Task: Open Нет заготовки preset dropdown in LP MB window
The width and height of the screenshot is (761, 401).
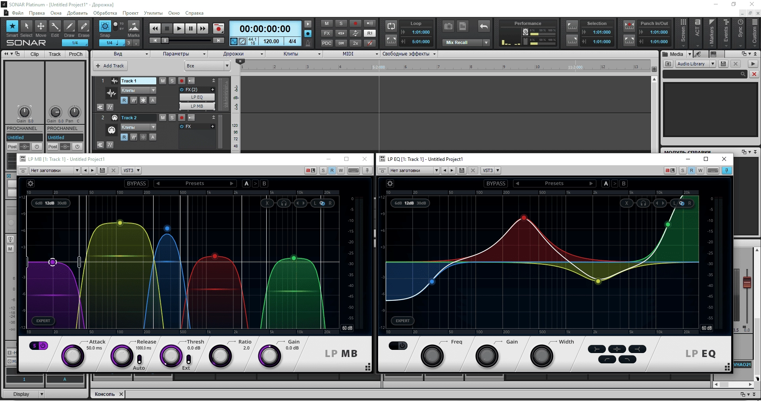Action: pos(55,170)
